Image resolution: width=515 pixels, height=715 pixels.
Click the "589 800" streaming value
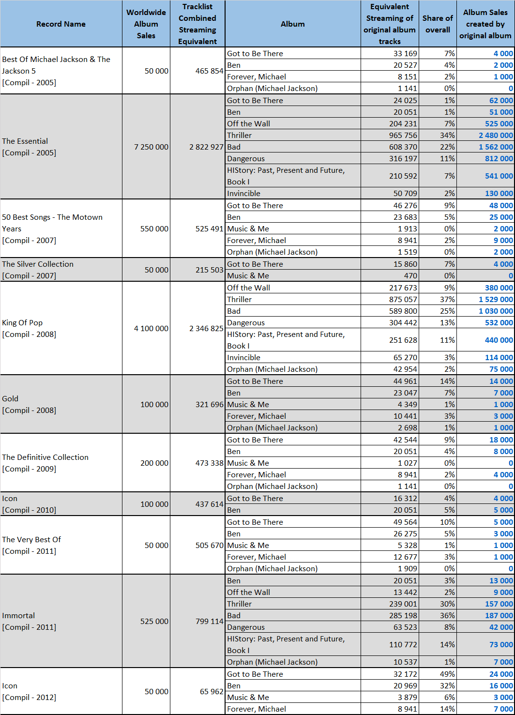403,311
